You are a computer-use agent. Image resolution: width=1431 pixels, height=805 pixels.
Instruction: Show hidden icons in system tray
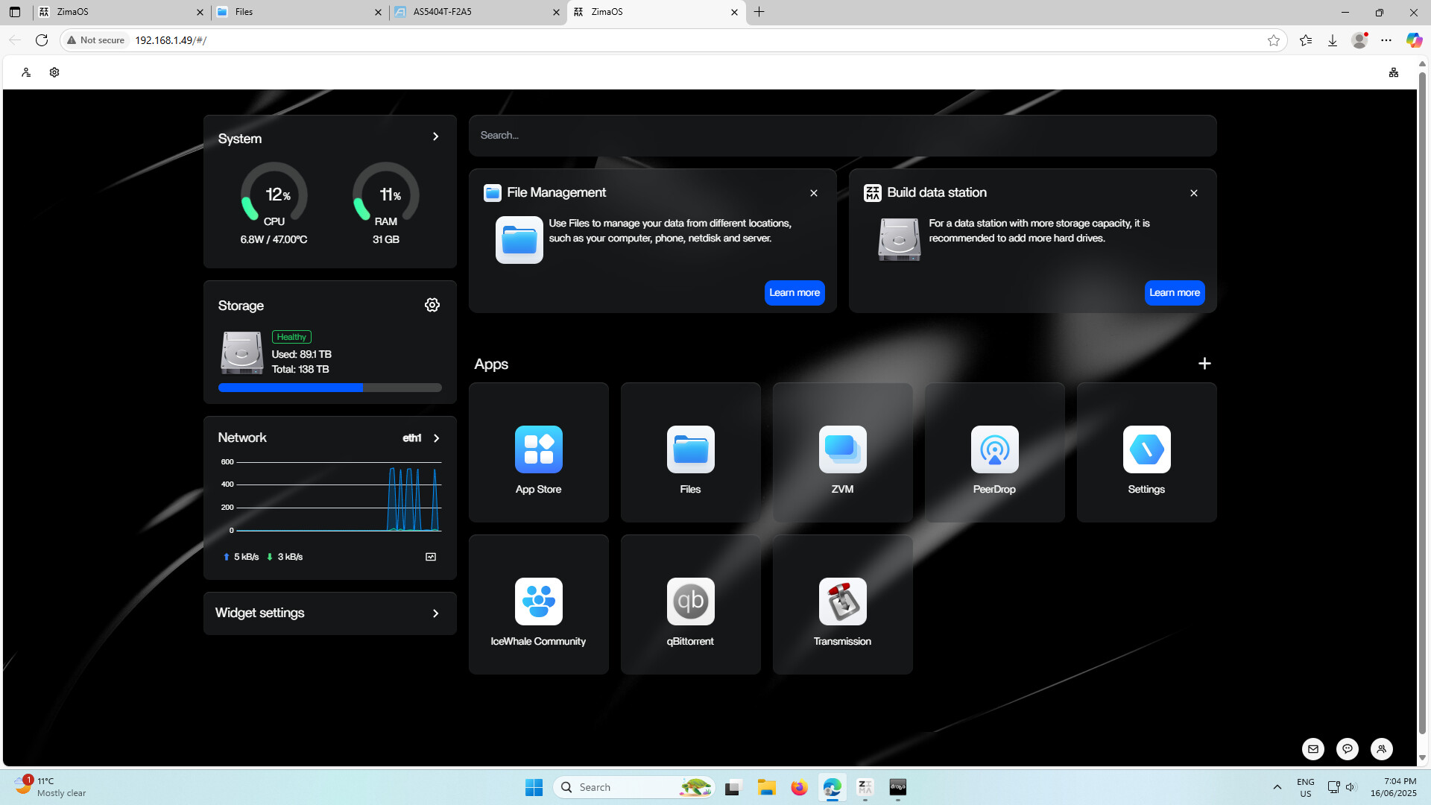[x=1277, y=787]
